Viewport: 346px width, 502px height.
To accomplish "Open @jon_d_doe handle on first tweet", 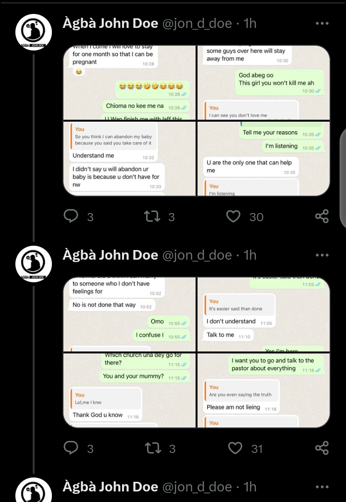I will 197,24.
